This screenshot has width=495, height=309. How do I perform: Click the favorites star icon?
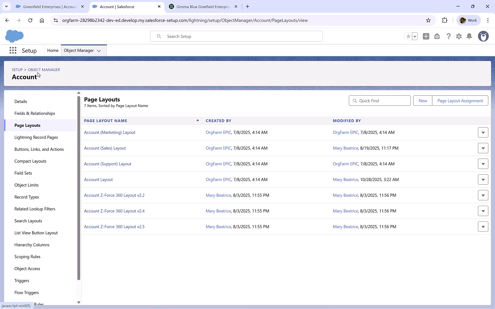point(408,36)
